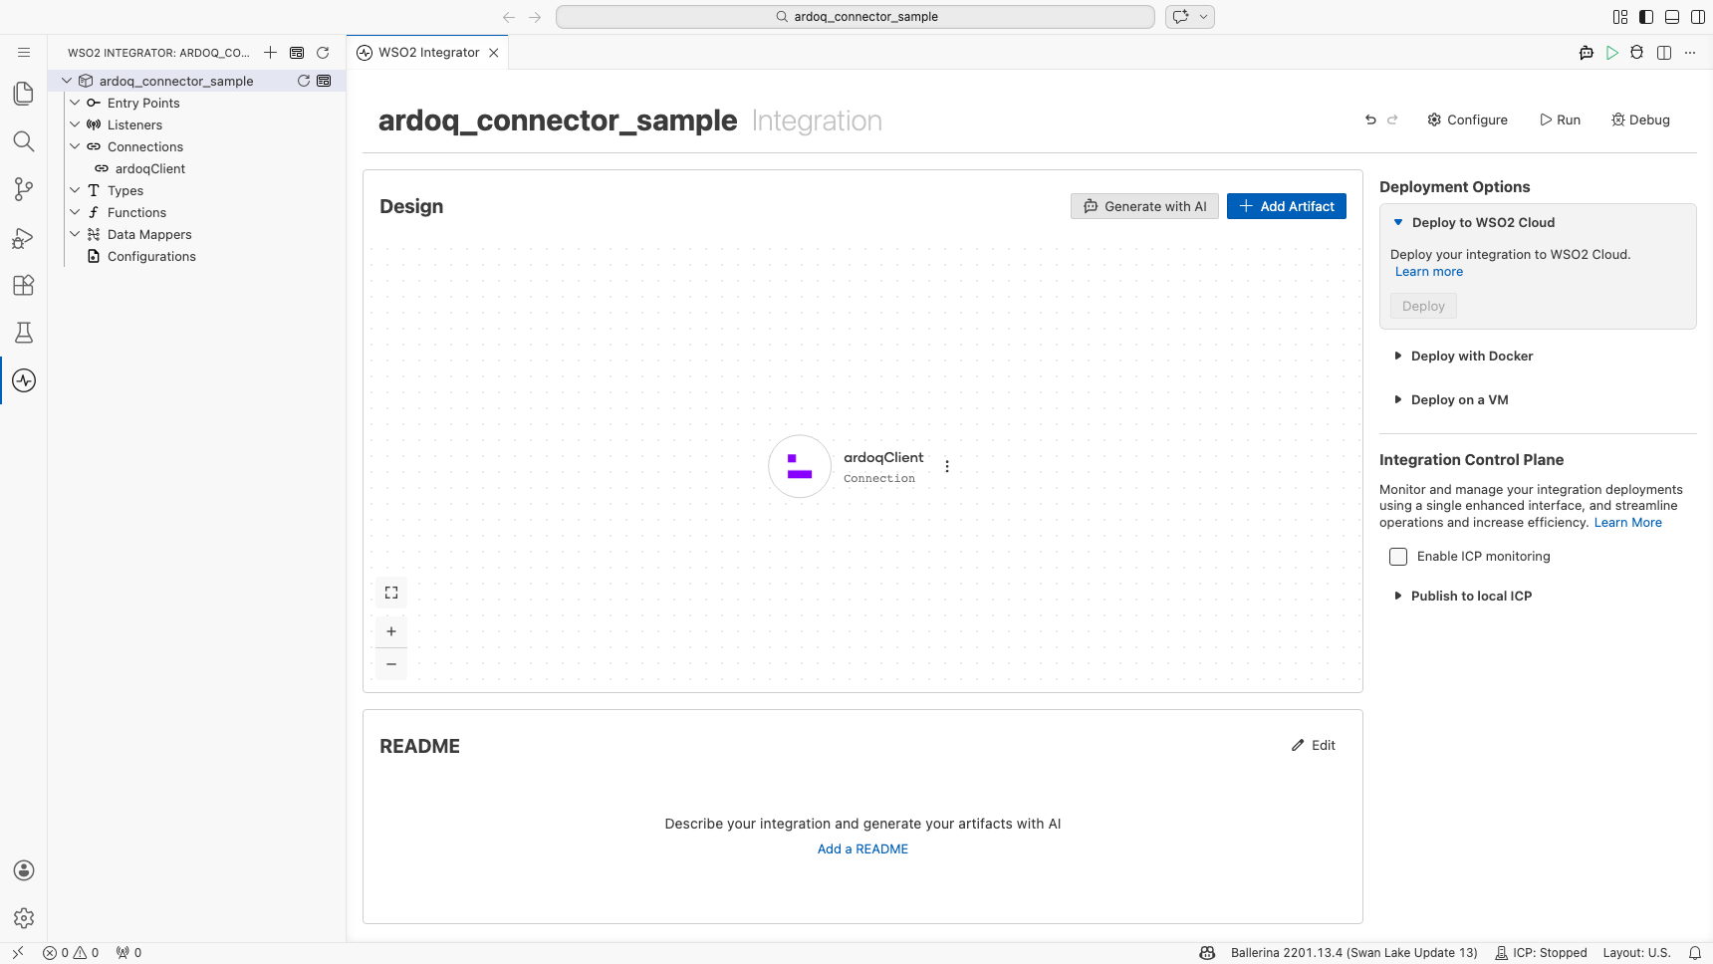Open the Customize Layout icon
The image size is (1713, 964).
pos(1620,17)
